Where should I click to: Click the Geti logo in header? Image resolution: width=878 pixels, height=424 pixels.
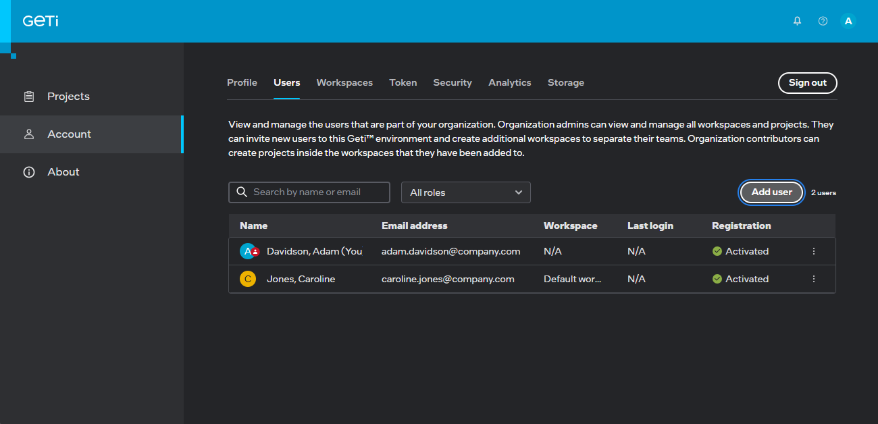[x=41, y=21]
